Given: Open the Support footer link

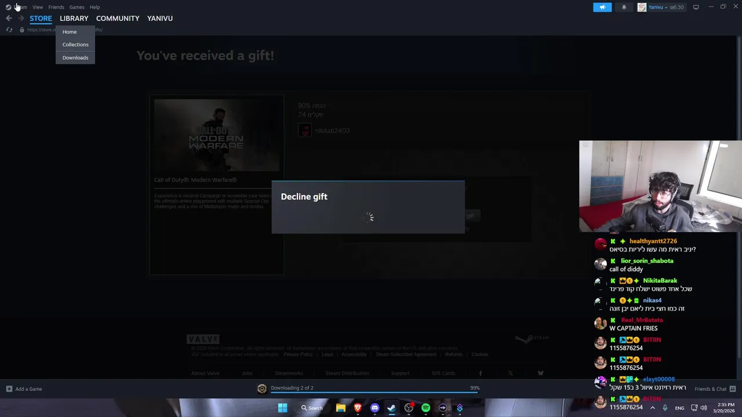Looking at the screenshot, I should 400,374.
